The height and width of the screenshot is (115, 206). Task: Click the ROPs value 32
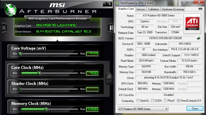[143, 49]
